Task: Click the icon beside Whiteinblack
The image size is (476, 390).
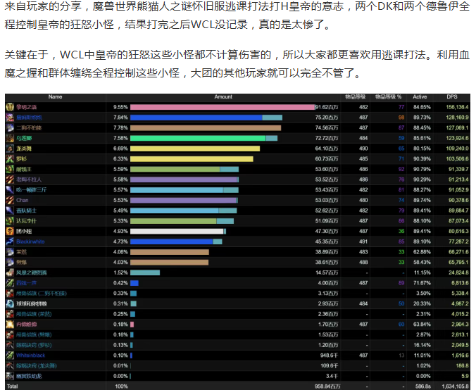Action: click(10, 356)
